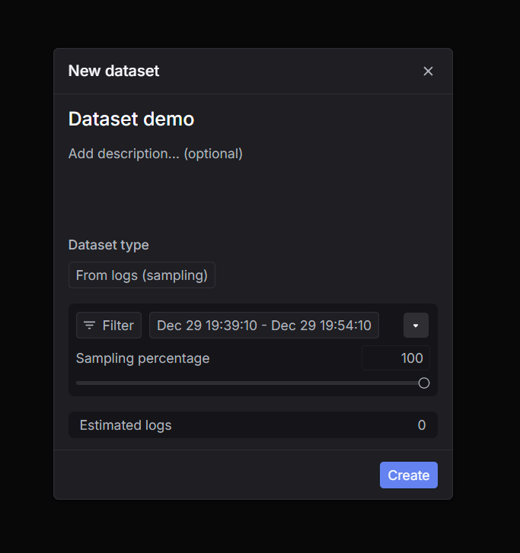Click the sampling percentage slider handle
This screenshot has width=520, height=553.
[424, 383]
